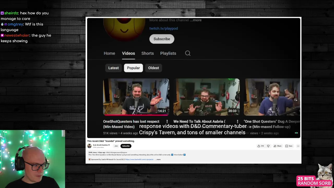The height and width of the screenshot is (188, 334).
Task: Sort videos by Popular
Action: (x=133, y=68)
